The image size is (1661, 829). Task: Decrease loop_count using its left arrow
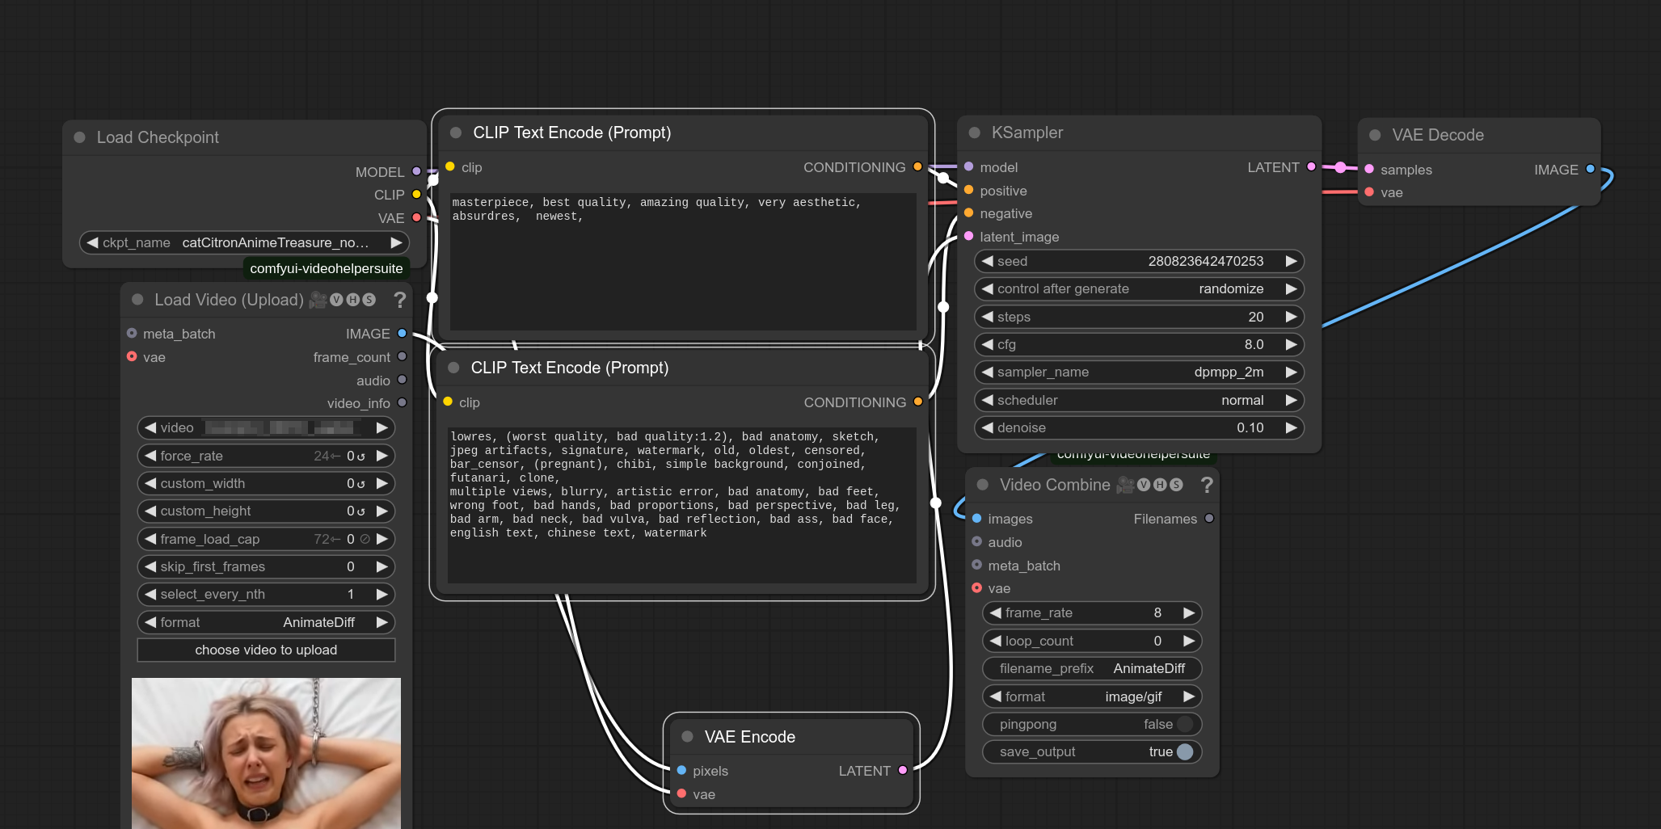coord(995,641)
